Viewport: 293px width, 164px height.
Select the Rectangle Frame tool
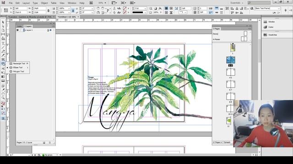3,60
